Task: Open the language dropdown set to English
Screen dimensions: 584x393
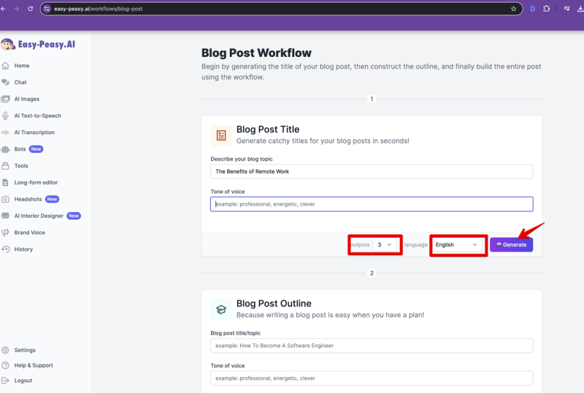Action: [x=456, y=245]
